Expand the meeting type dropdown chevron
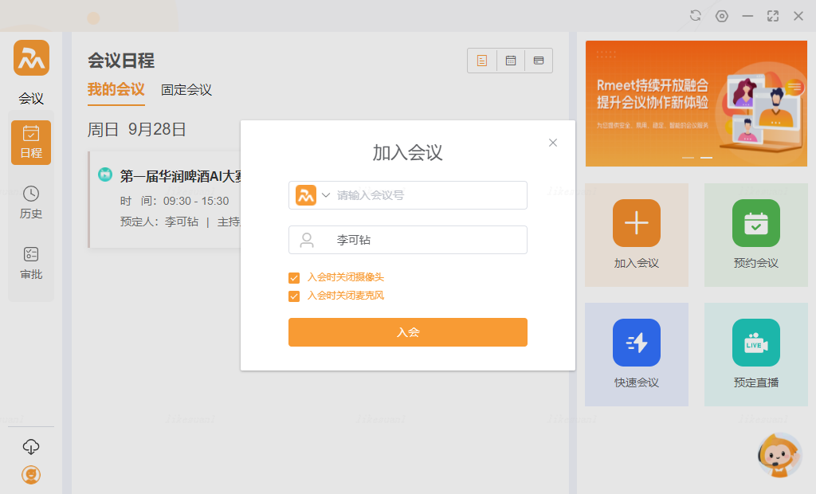This screenshot has height=494, width=816. click(326, 195)
